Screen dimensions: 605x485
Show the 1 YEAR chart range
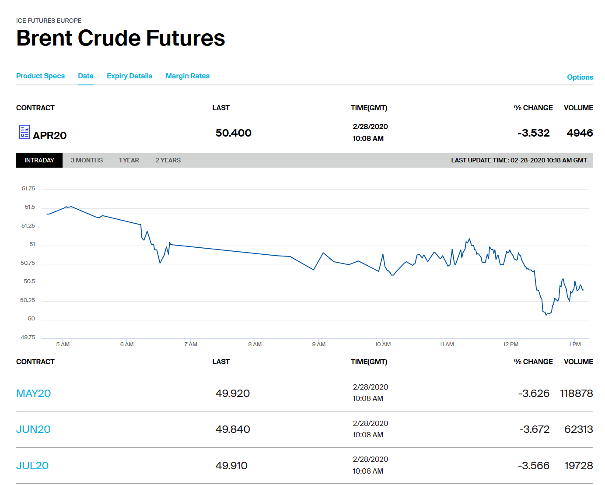(x=129, y=161)
